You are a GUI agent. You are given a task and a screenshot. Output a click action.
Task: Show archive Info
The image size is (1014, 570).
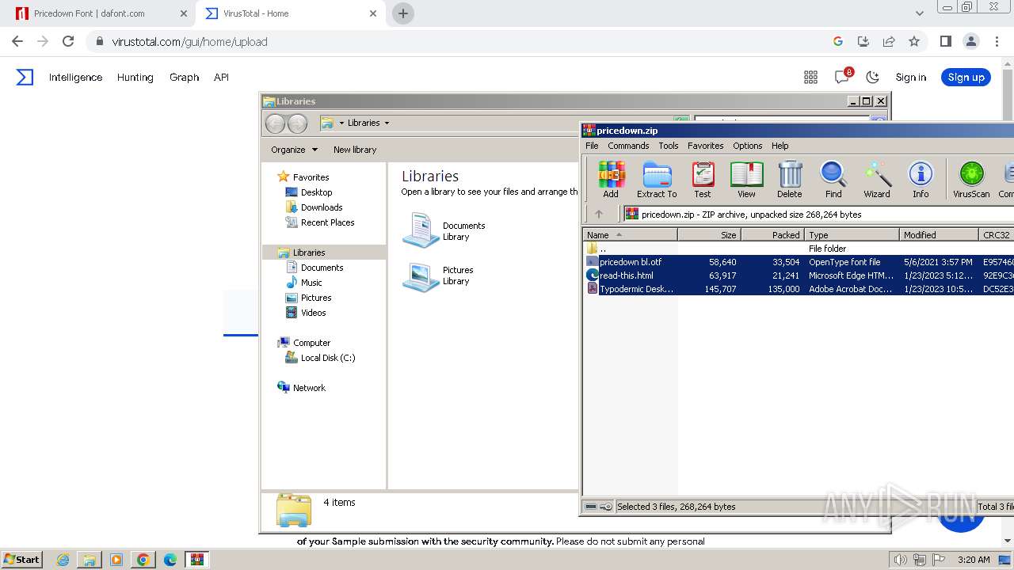pos(921,179)
